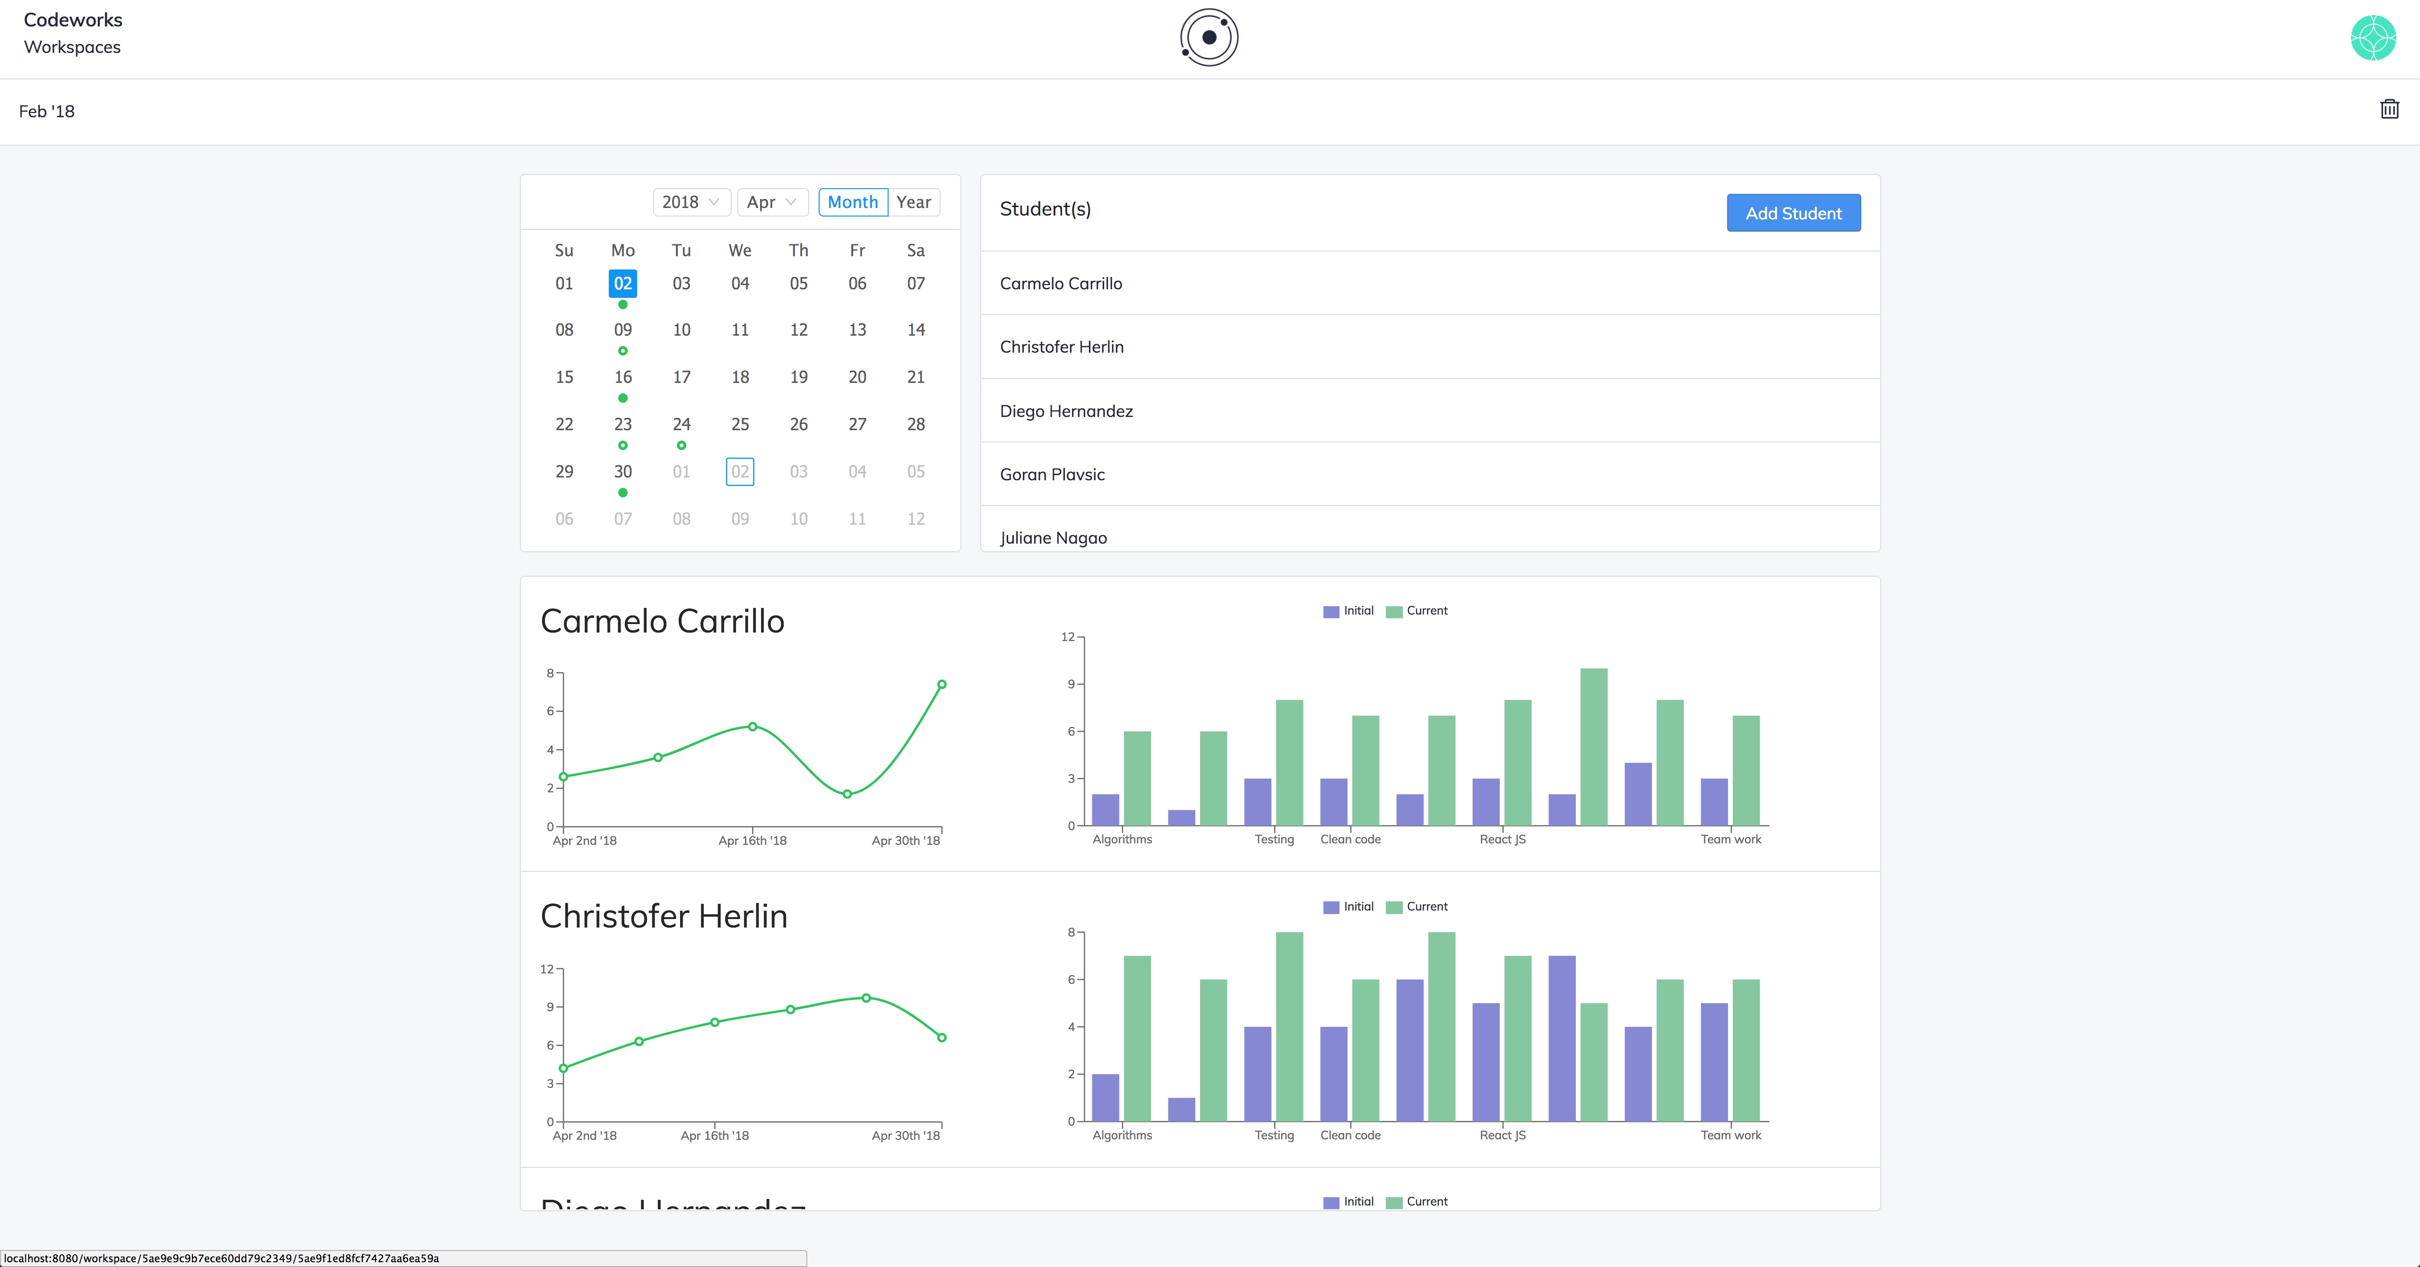Screen dimensions: 2420x1267
Task: Click the trash delete workspace icon
Action: pyautogui.click(x=2389, y=109)
